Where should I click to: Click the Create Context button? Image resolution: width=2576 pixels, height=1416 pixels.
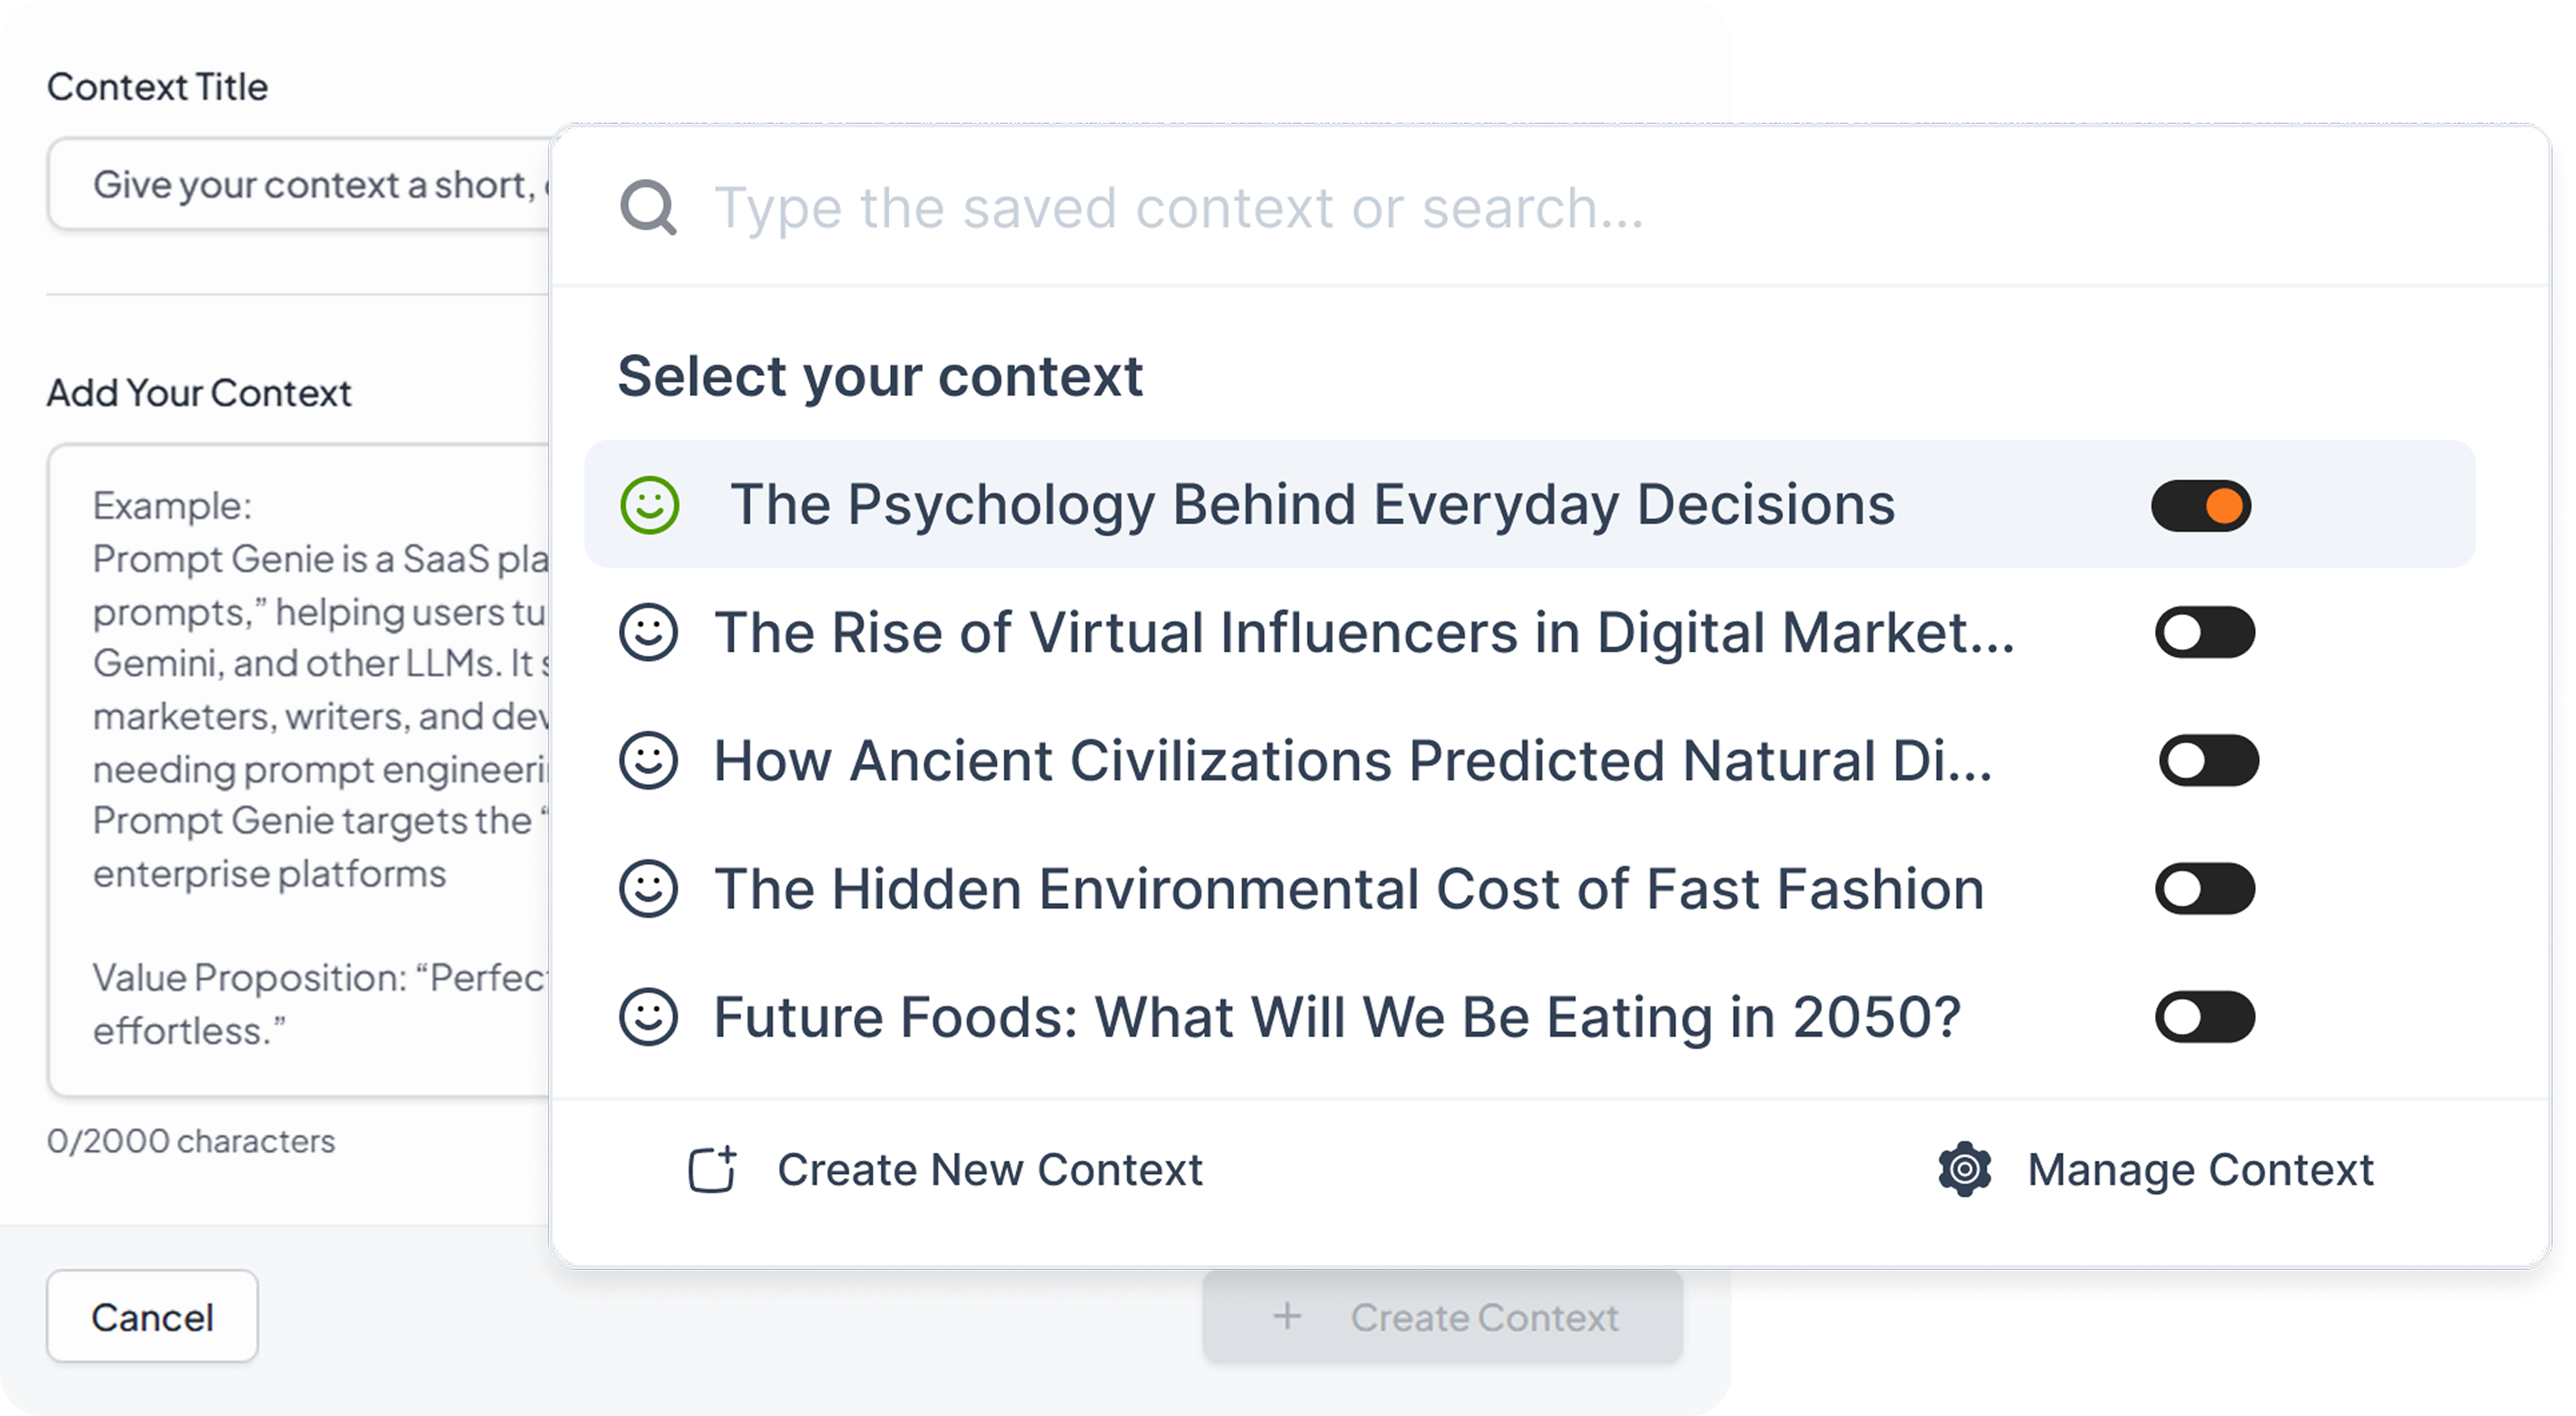pos(1442,1317)
